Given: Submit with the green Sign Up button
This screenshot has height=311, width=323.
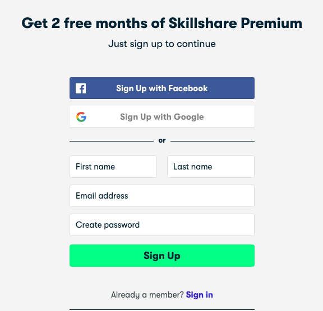Looking at the screenshot, I should 162,256.
